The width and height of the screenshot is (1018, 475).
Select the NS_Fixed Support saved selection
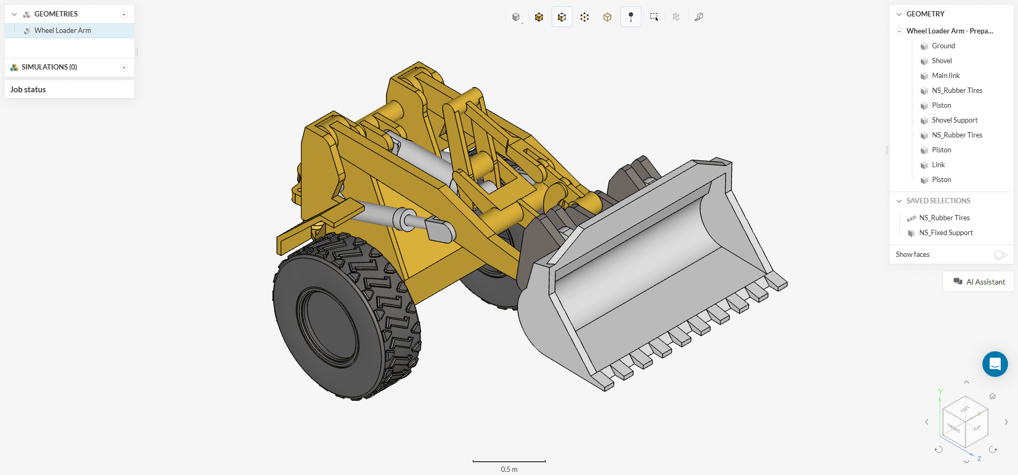pyautogui.click(x=945, y=233)
